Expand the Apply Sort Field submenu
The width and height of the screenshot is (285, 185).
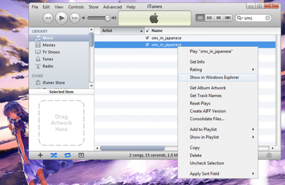(218, 174)
